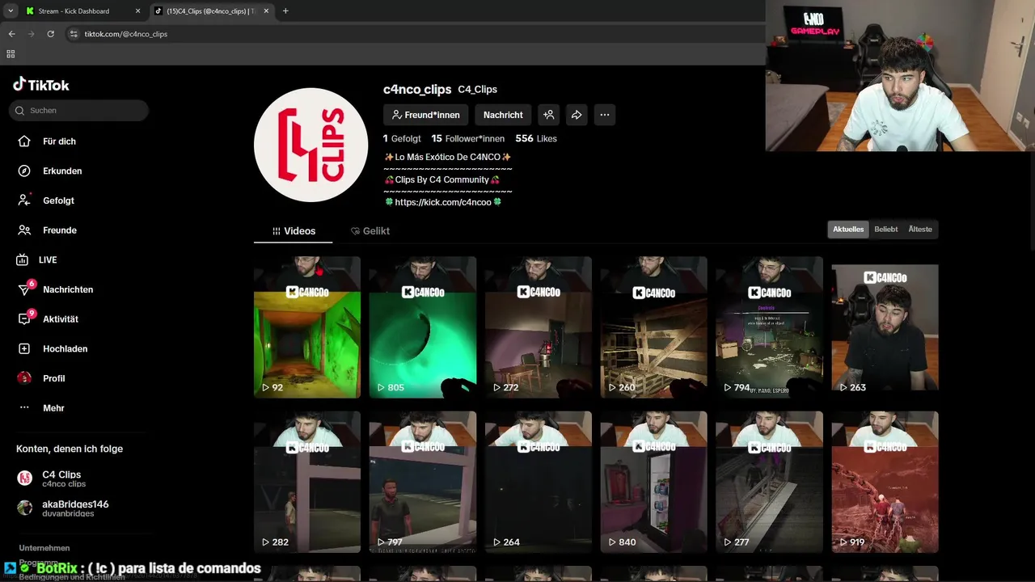Viewport: 1035px width, 582px height.
Task: Click the Nachricht button
Action: click(503, 115)
